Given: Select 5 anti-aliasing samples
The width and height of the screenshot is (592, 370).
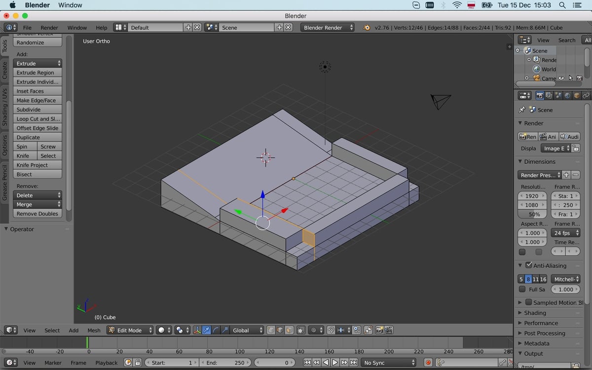Looking at the screenshot, I should [521, 279].
